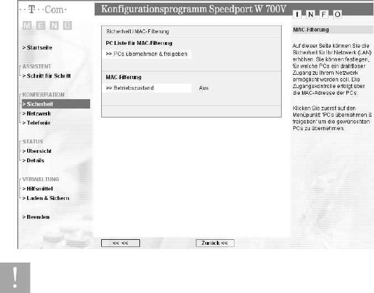Click the Sicherheit / MAC-Filterung breadcrumb text
Image resolution: width=374 pixels, height=293 pixels.
coord(138,32)
